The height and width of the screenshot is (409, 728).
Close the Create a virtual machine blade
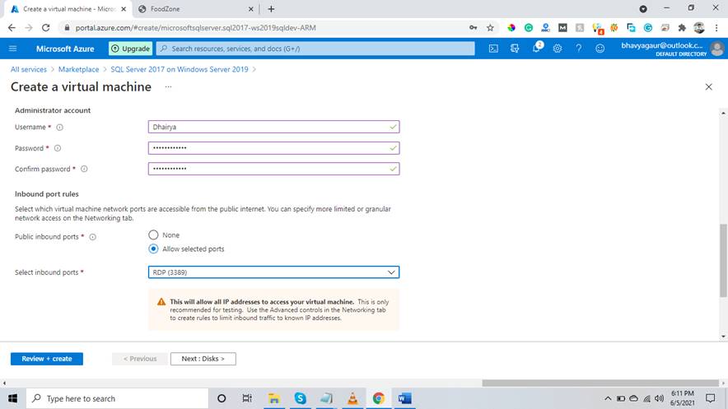pyautogui.click(x=708, y=86)
